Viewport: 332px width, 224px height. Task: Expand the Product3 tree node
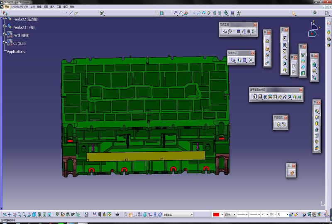pyautogui.click(x=4, y=27)
